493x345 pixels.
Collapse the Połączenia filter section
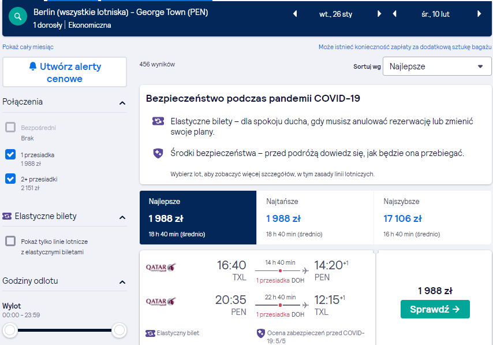tap(122, 103)
